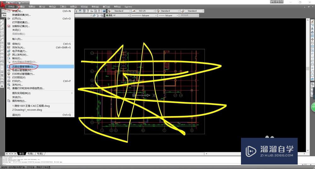315x169 pixels.
Task: Click the Print icon in quick access bar
Action: tap(20, 3)
